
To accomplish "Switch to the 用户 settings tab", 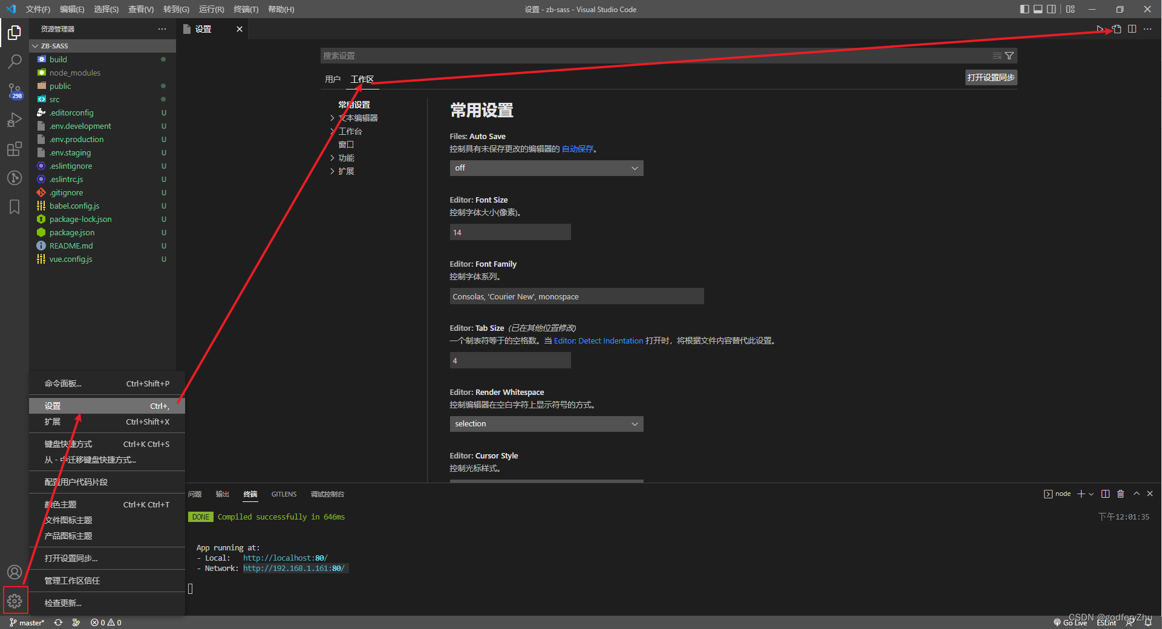I will pyautogui.click(x=333, y=79).
